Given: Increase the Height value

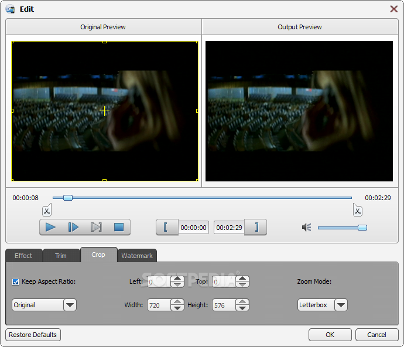Looking at the screenshot, I should pyautogui.click(x=242, y=302).
